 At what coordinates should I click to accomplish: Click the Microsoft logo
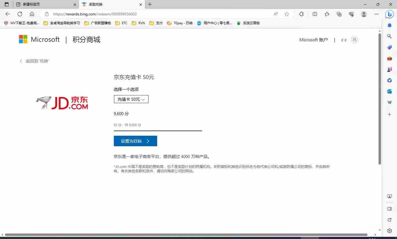tap(39, 39)
